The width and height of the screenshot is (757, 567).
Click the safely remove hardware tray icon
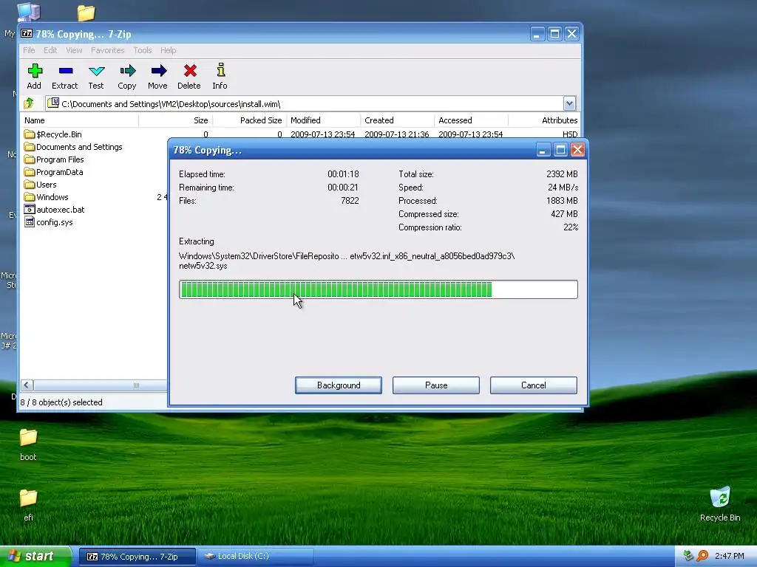tap(688, 556)
